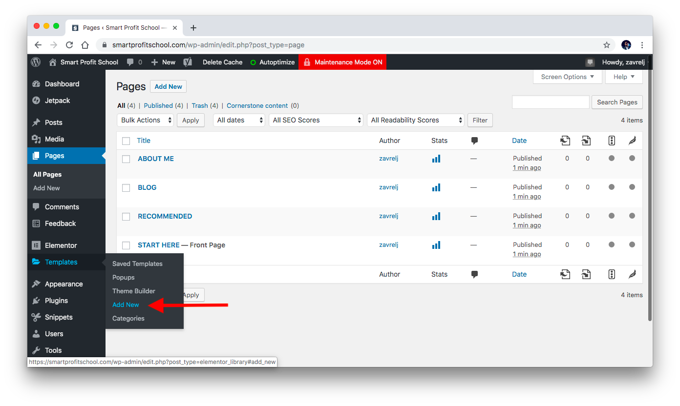View stats bars for BLOG page
The image size is (680, 406).
tap(436, 187)
